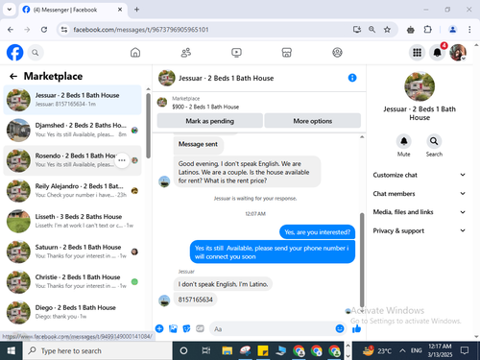This screenshot has height=360, width=480.
Task: Open File Explorer from taskbar
Action: (x=227, y=351)
